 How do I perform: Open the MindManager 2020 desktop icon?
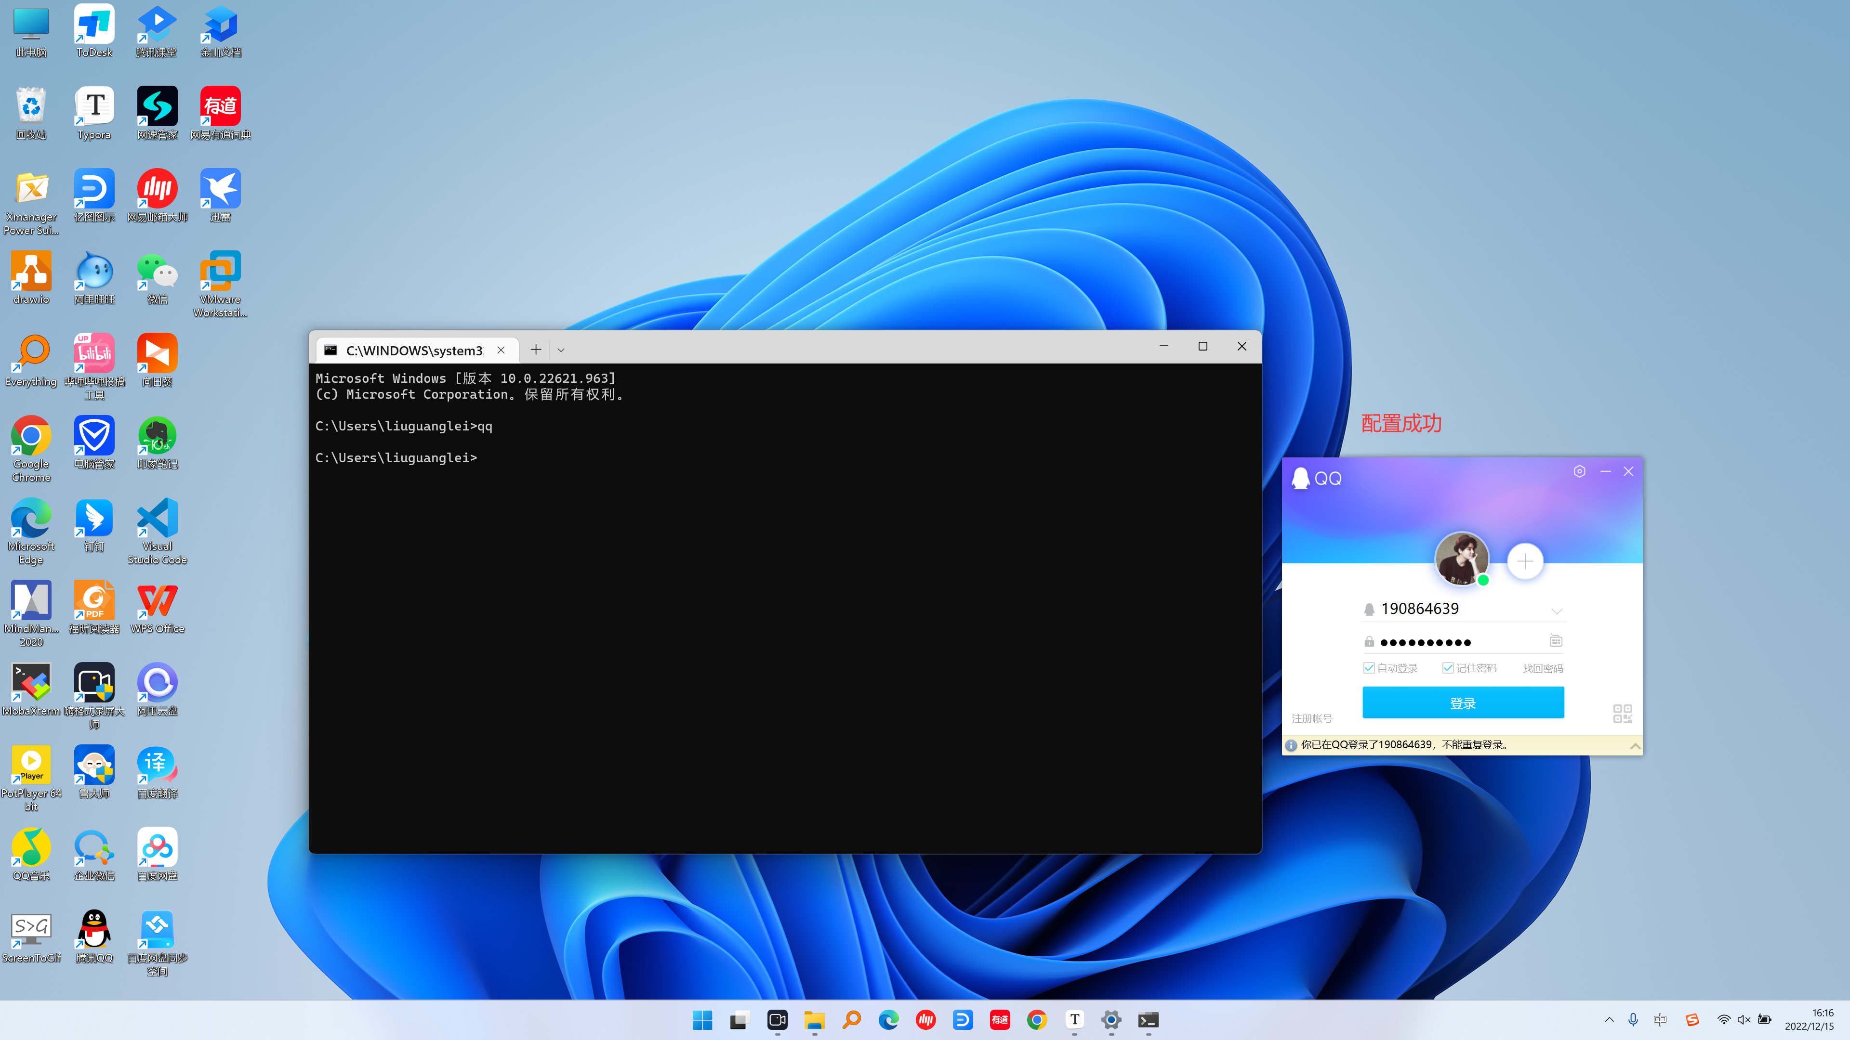[x=31, y=614]
